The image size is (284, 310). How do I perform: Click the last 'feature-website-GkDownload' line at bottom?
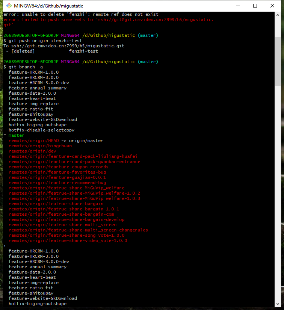43,298
